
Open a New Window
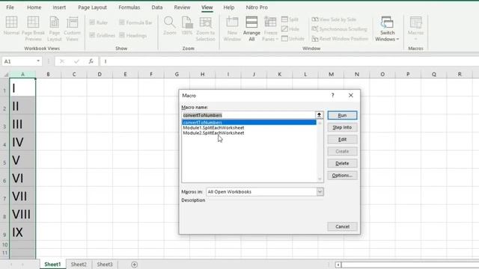tap(232, 29)
